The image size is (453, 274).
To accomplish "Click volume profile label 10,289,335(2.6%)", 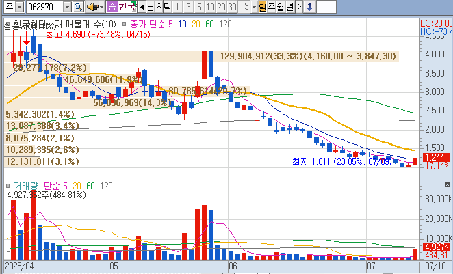I will pos(42,150).
